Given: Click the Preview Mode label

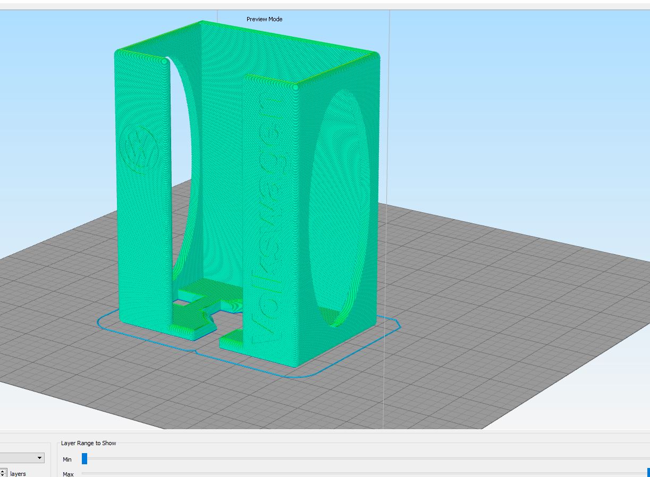Looking at the screenshot, I should coord(264,19).
